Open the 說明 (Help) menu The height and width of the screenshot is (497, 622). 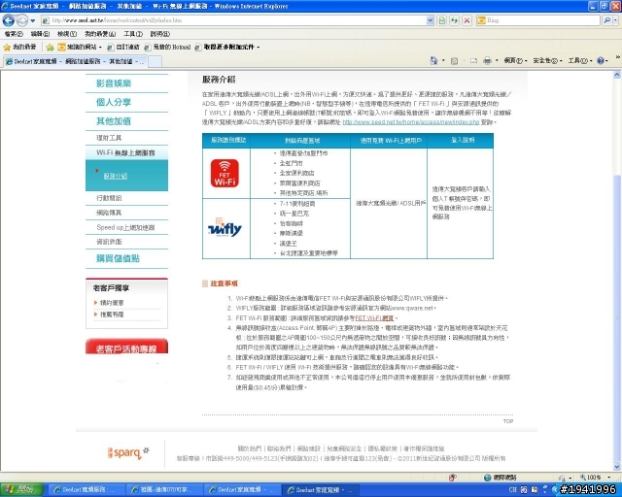(x=159, y=34)
